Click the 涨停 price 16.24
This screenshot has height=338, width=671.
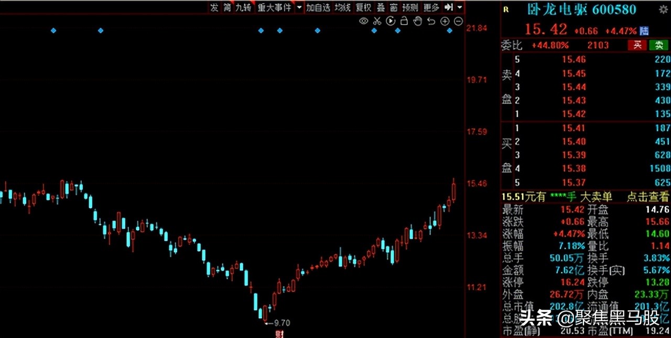point(573,282)
